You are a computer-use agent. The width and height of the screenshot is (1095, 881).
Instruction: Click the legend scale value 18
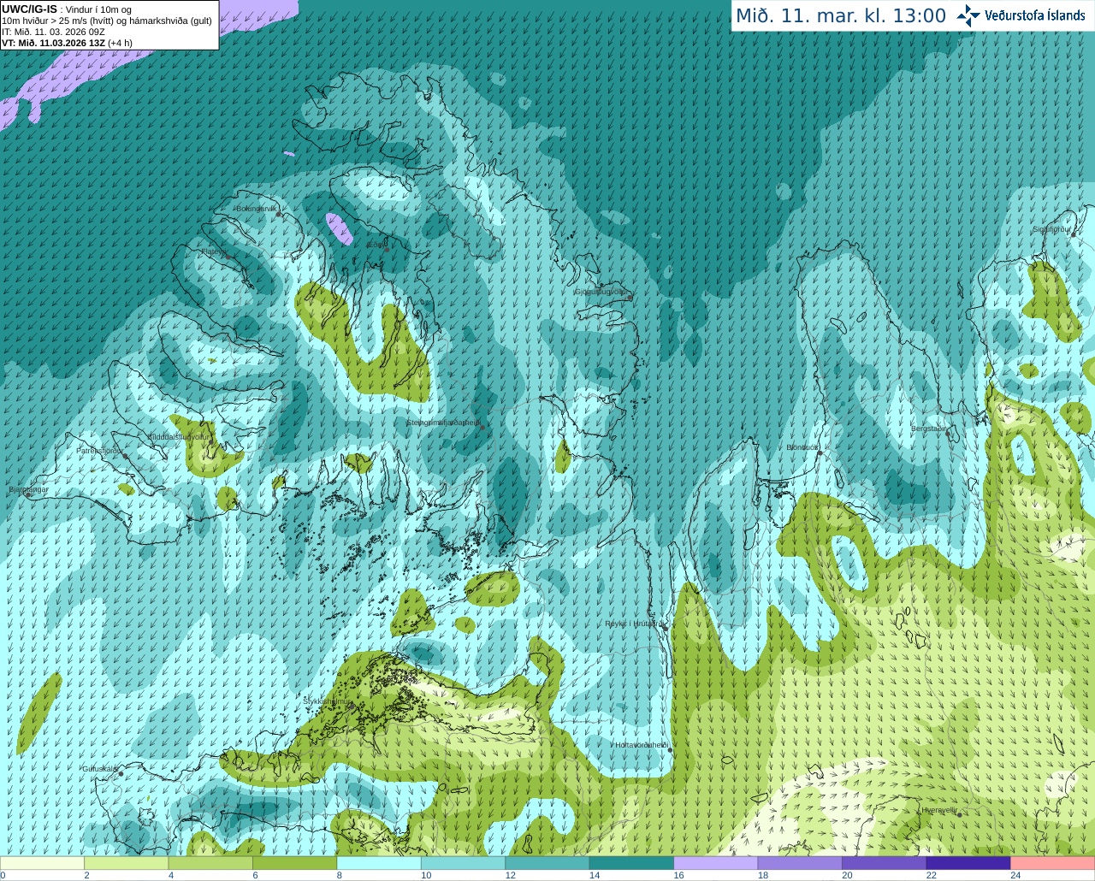763,875
